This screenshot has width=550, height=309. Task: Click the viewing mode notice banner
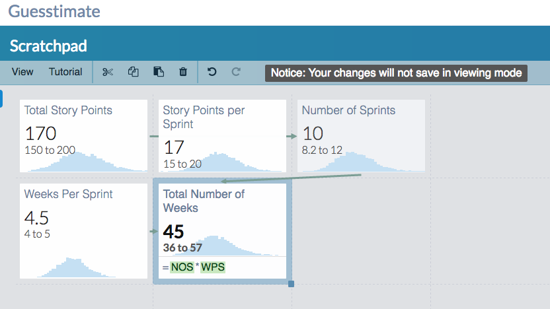point(396,73)
